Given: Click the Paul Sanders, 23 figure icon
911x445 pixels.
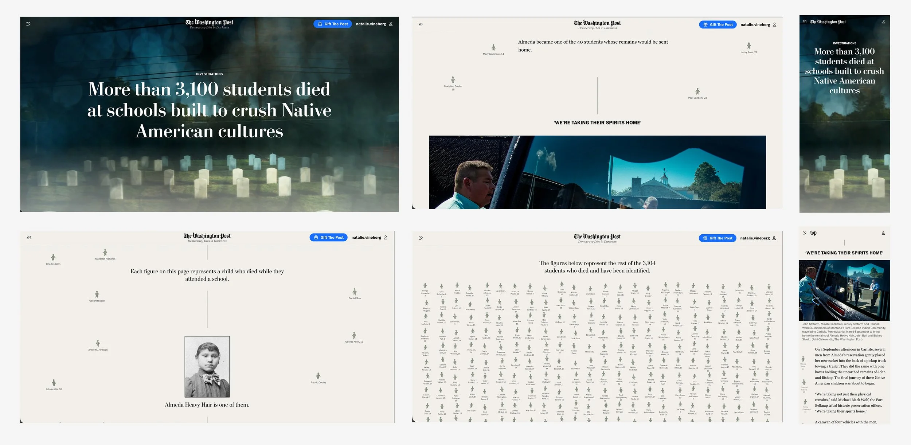Looking at the screenshot, I should tap(697, 91).
